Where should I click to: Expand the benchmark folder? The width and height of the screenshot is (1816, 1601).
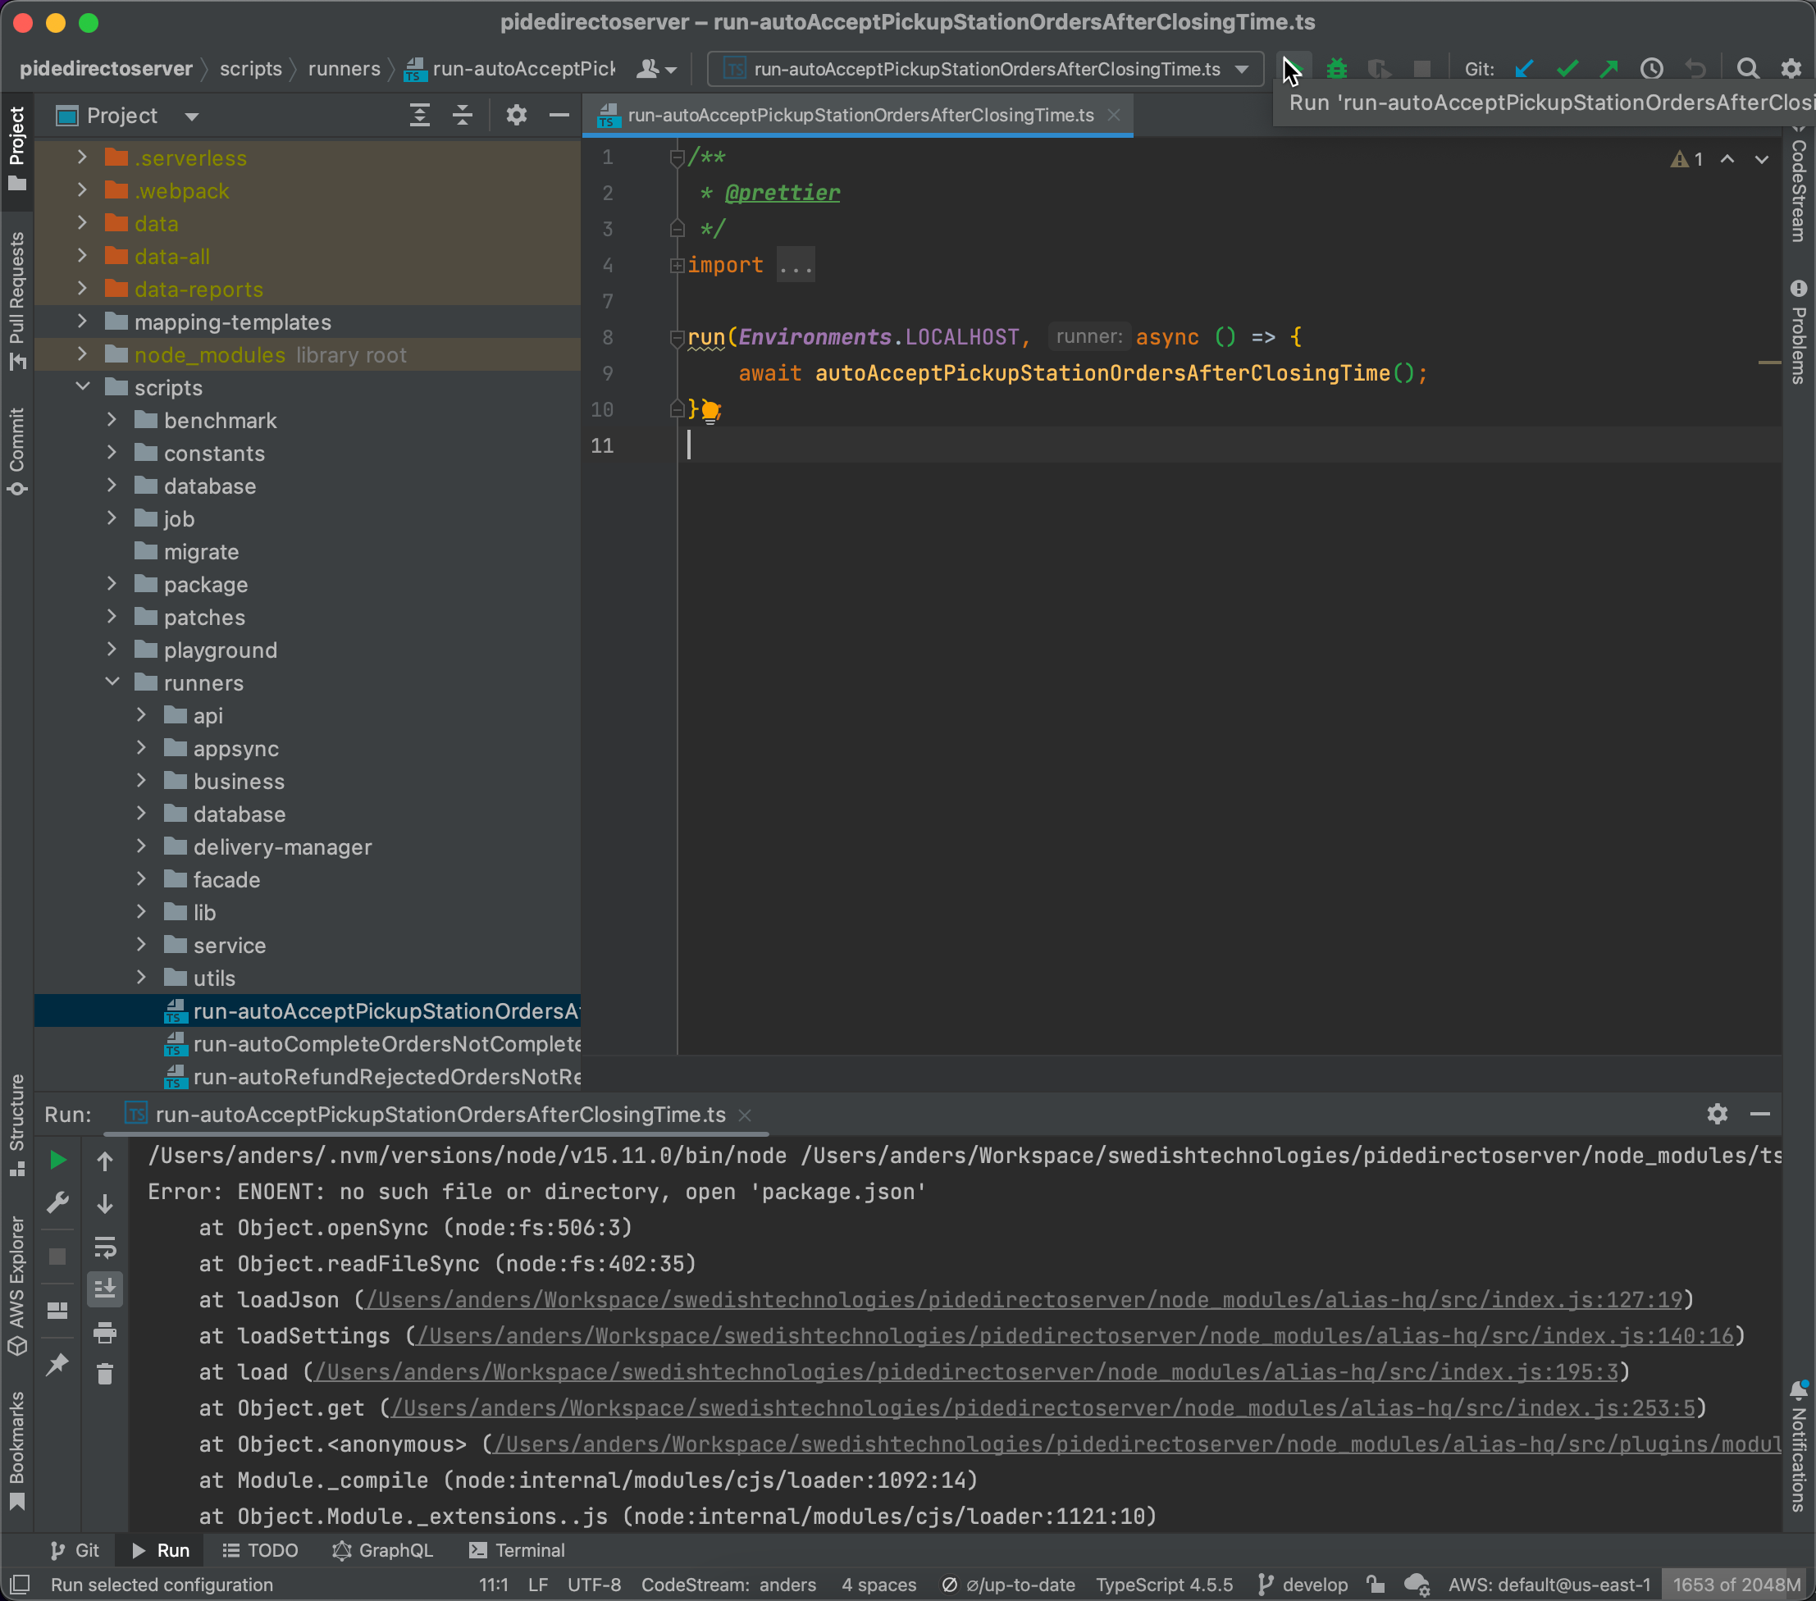(112, 420)
